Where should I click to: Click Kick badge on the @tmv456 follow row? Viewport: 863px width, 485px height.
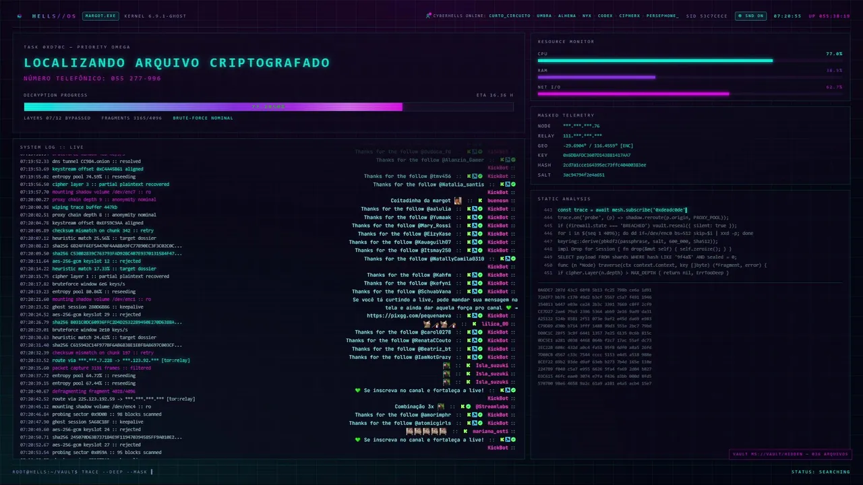tap(469, 176)
